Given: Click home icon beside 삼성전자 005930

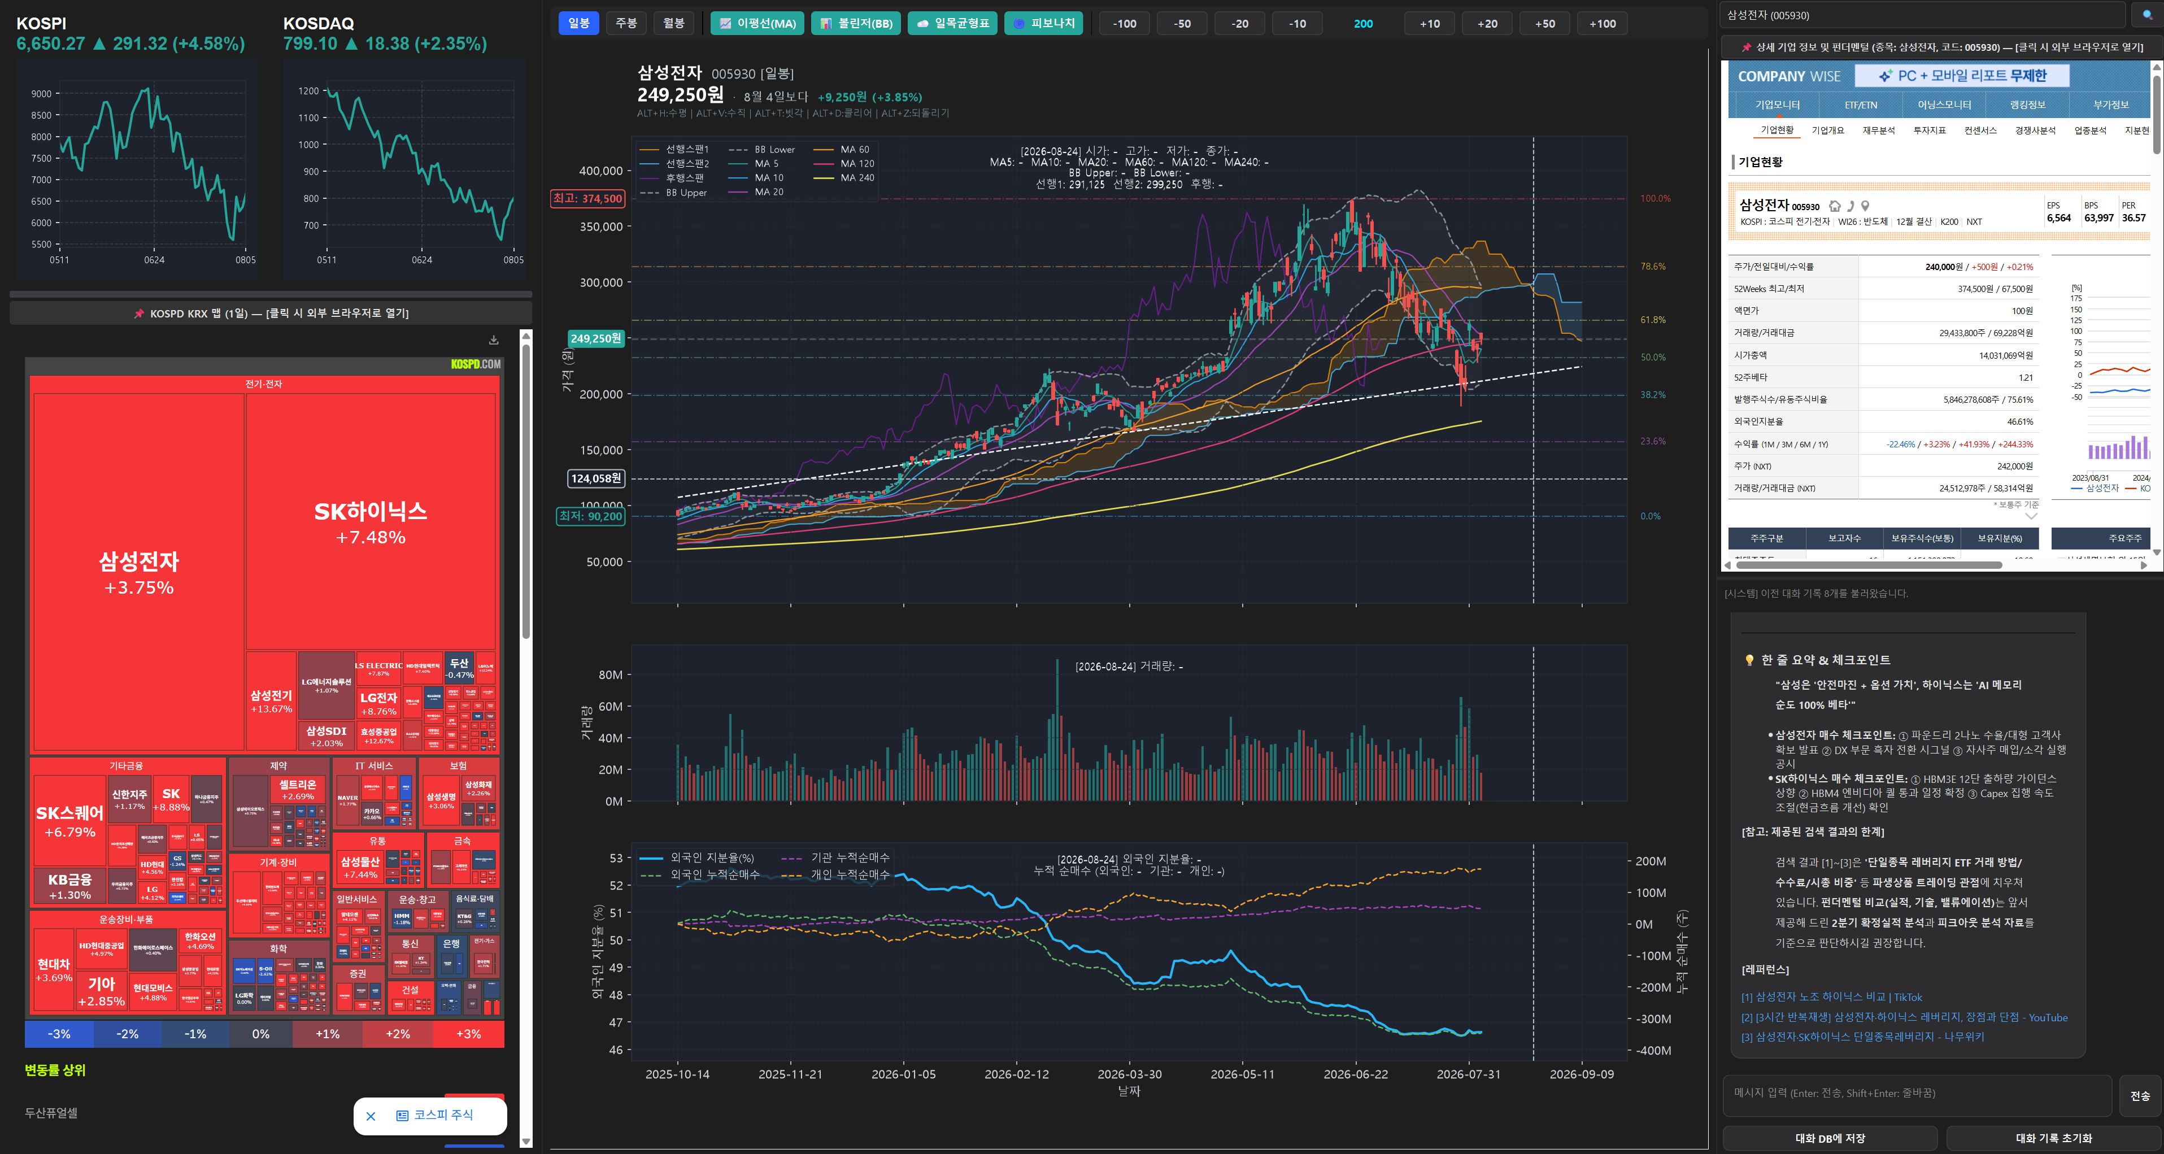Looking at the screenshot, I should [x=1835, y=206].
